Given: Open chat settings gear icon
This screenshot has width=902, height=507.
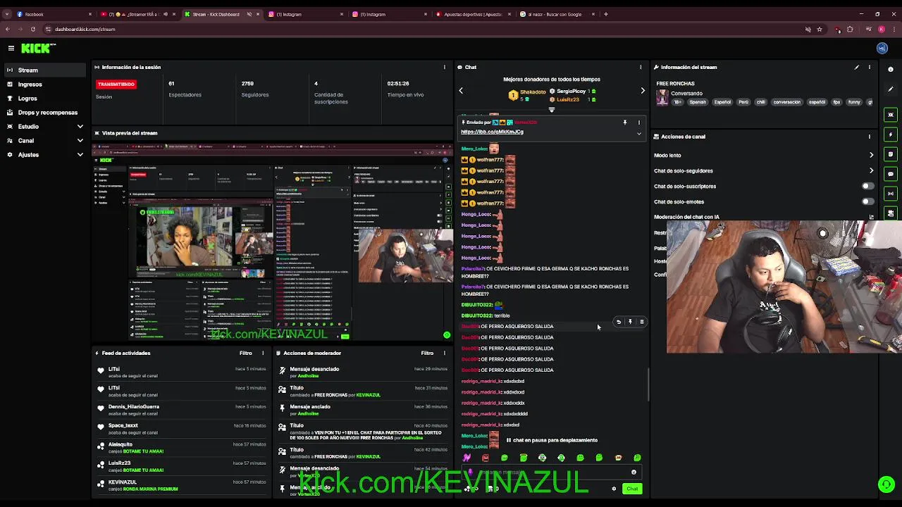Looking at the screenshot, I should tap(613, 489).
